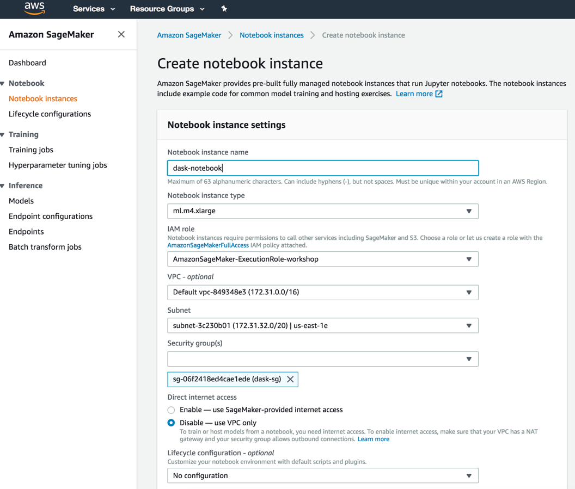Collapse the Training section triangle

[x=3, y=134]
